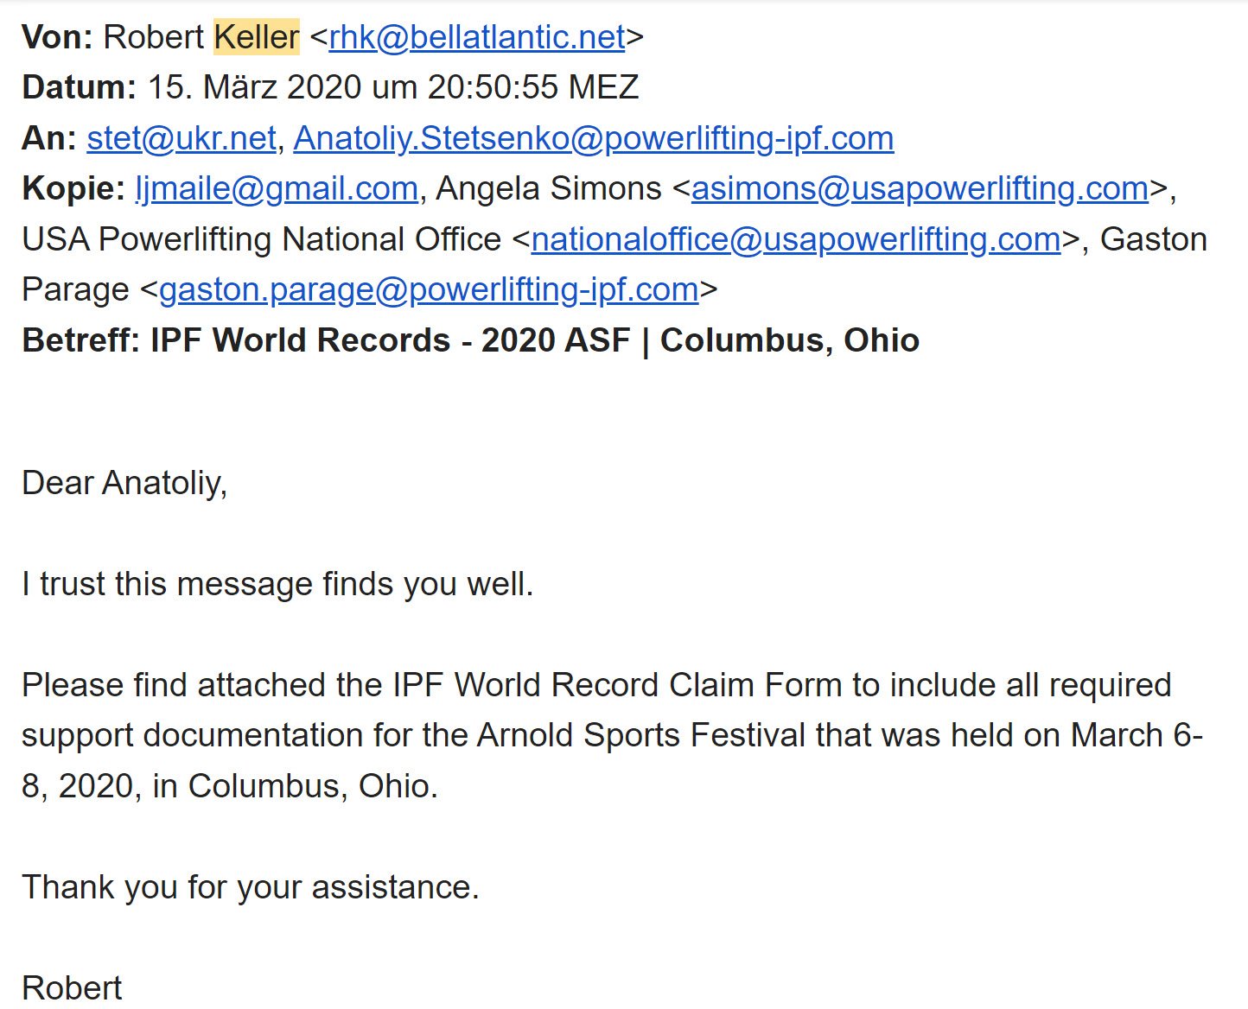
Task: Click the An label before recipients
Action: point(49,138)
